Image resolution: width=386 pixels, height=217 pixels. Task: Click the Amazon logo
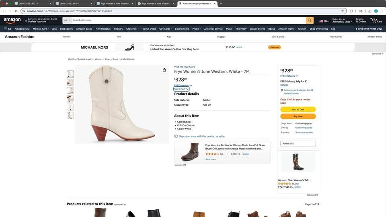(12, 20)
